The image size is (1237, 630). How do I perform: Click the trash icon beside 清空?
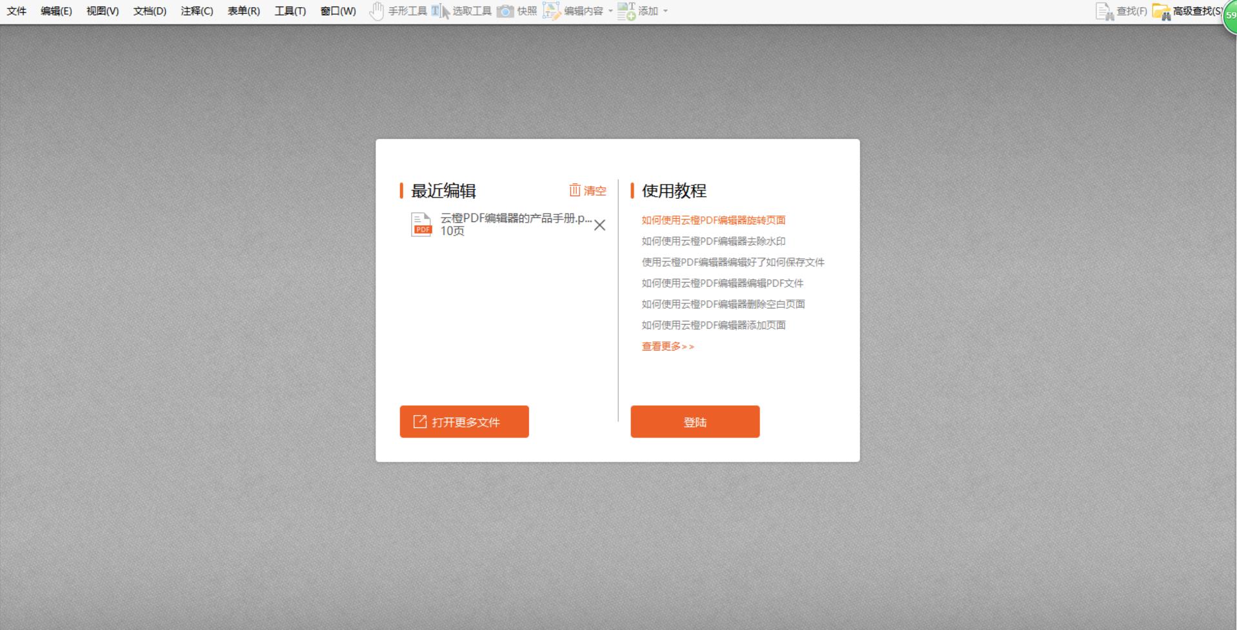(x=575, y=190)
